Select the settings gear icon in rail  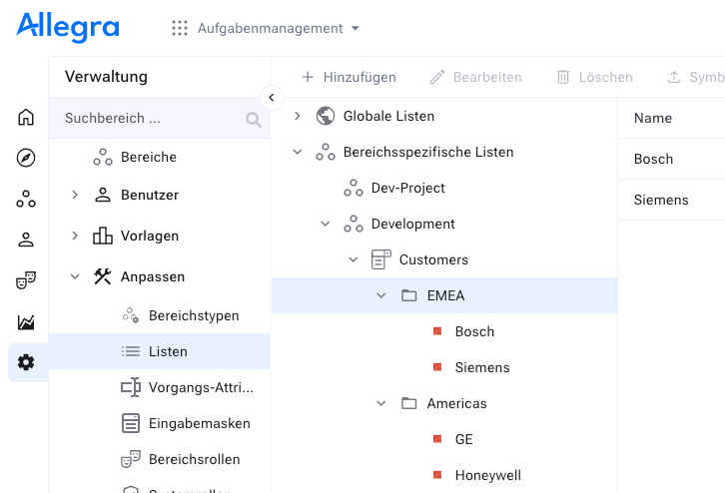pyautogui.click(x=26, y=362)
